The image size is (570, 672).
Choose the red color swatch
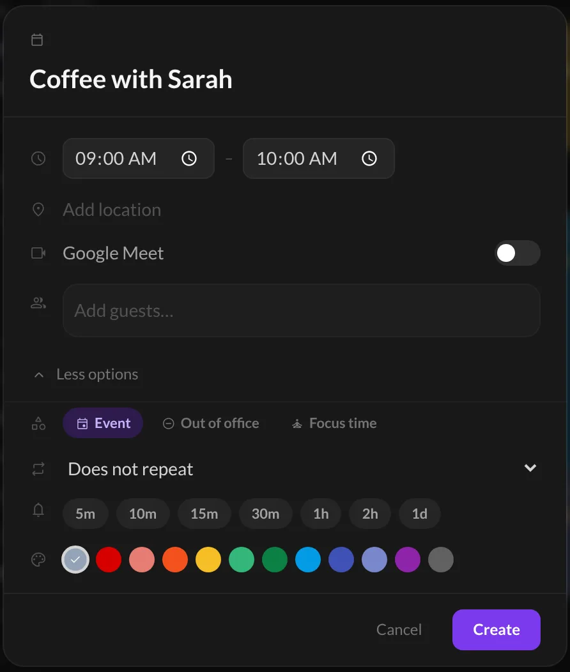click(x=109, y=560)
